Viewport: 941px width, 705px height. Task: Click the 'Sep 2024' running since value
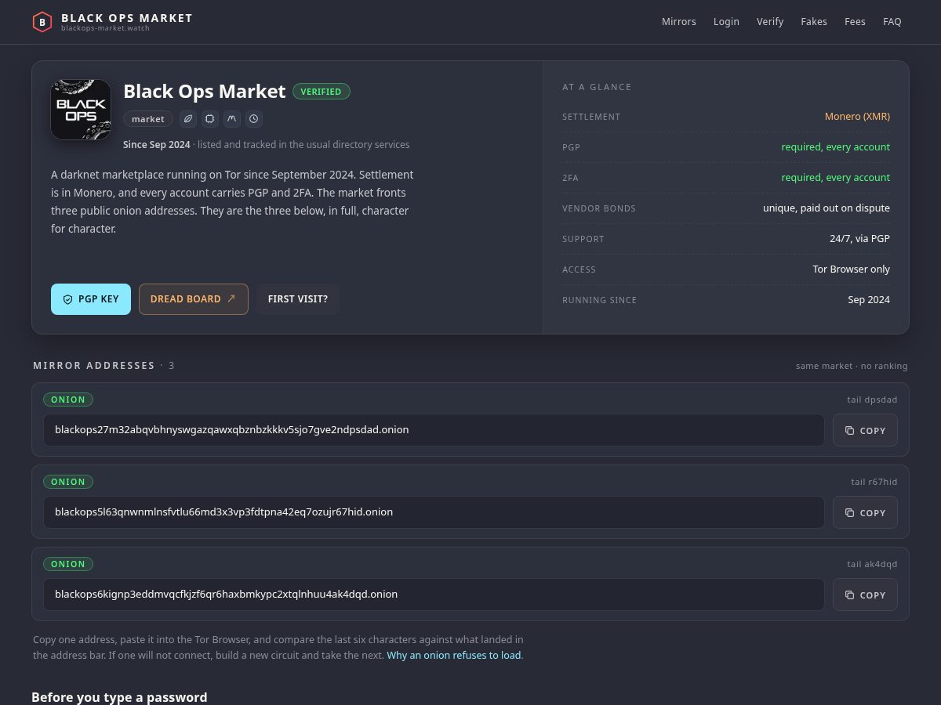[869, 300]
